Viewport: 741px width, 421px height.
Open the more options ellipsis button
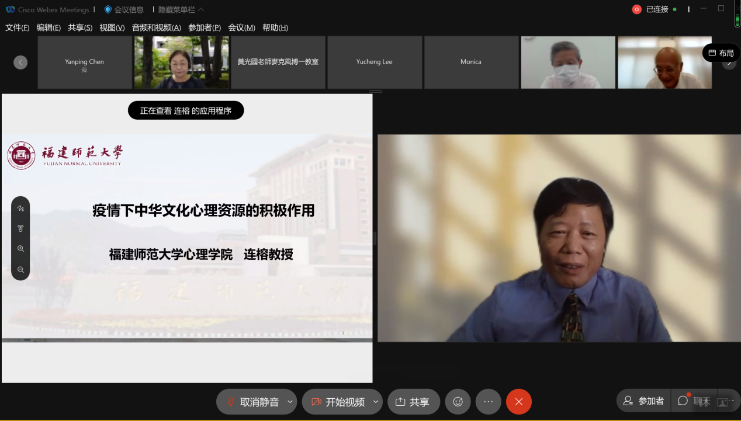coord(489,402)
